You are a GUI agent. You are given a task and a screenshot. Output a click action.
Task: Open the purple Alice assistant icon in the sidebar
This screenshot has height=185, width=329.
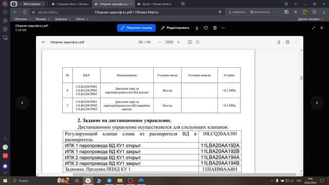(5, 166)
